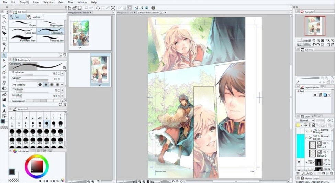Delete sub tool trash icon
Viewport: 335px width, 183px height.
pyautogui.click(x=65, y=55)
